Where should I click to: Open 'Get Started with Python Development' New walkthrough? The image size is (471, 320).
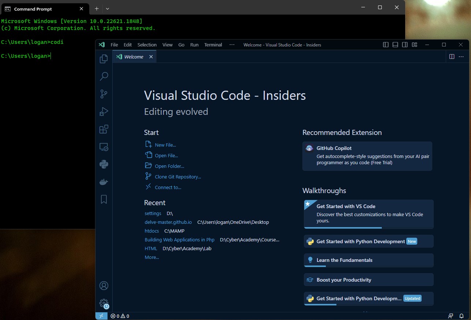(x=369, y=241)
